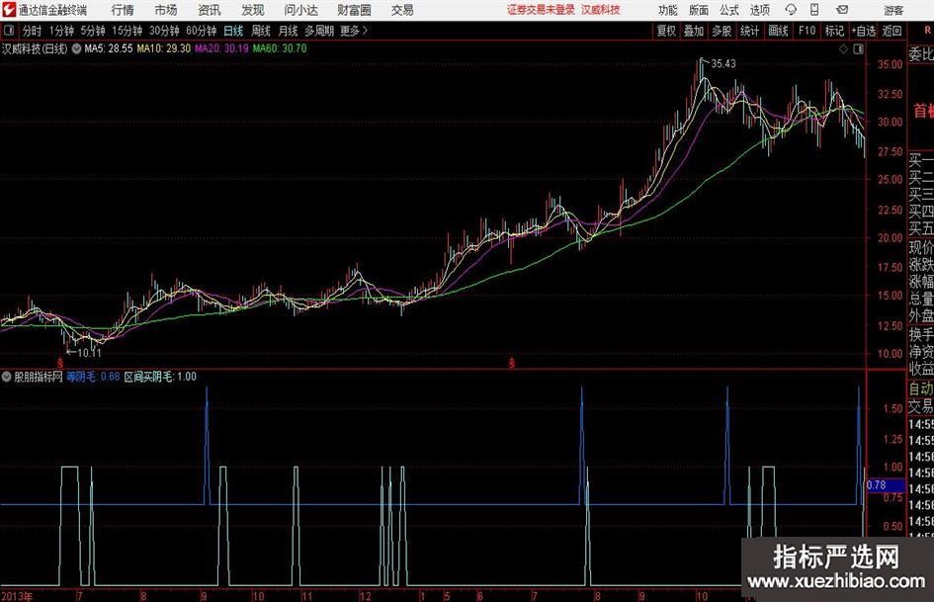Click the 叠加 overlay button
The image size is (934, 602).
[694, 31]
